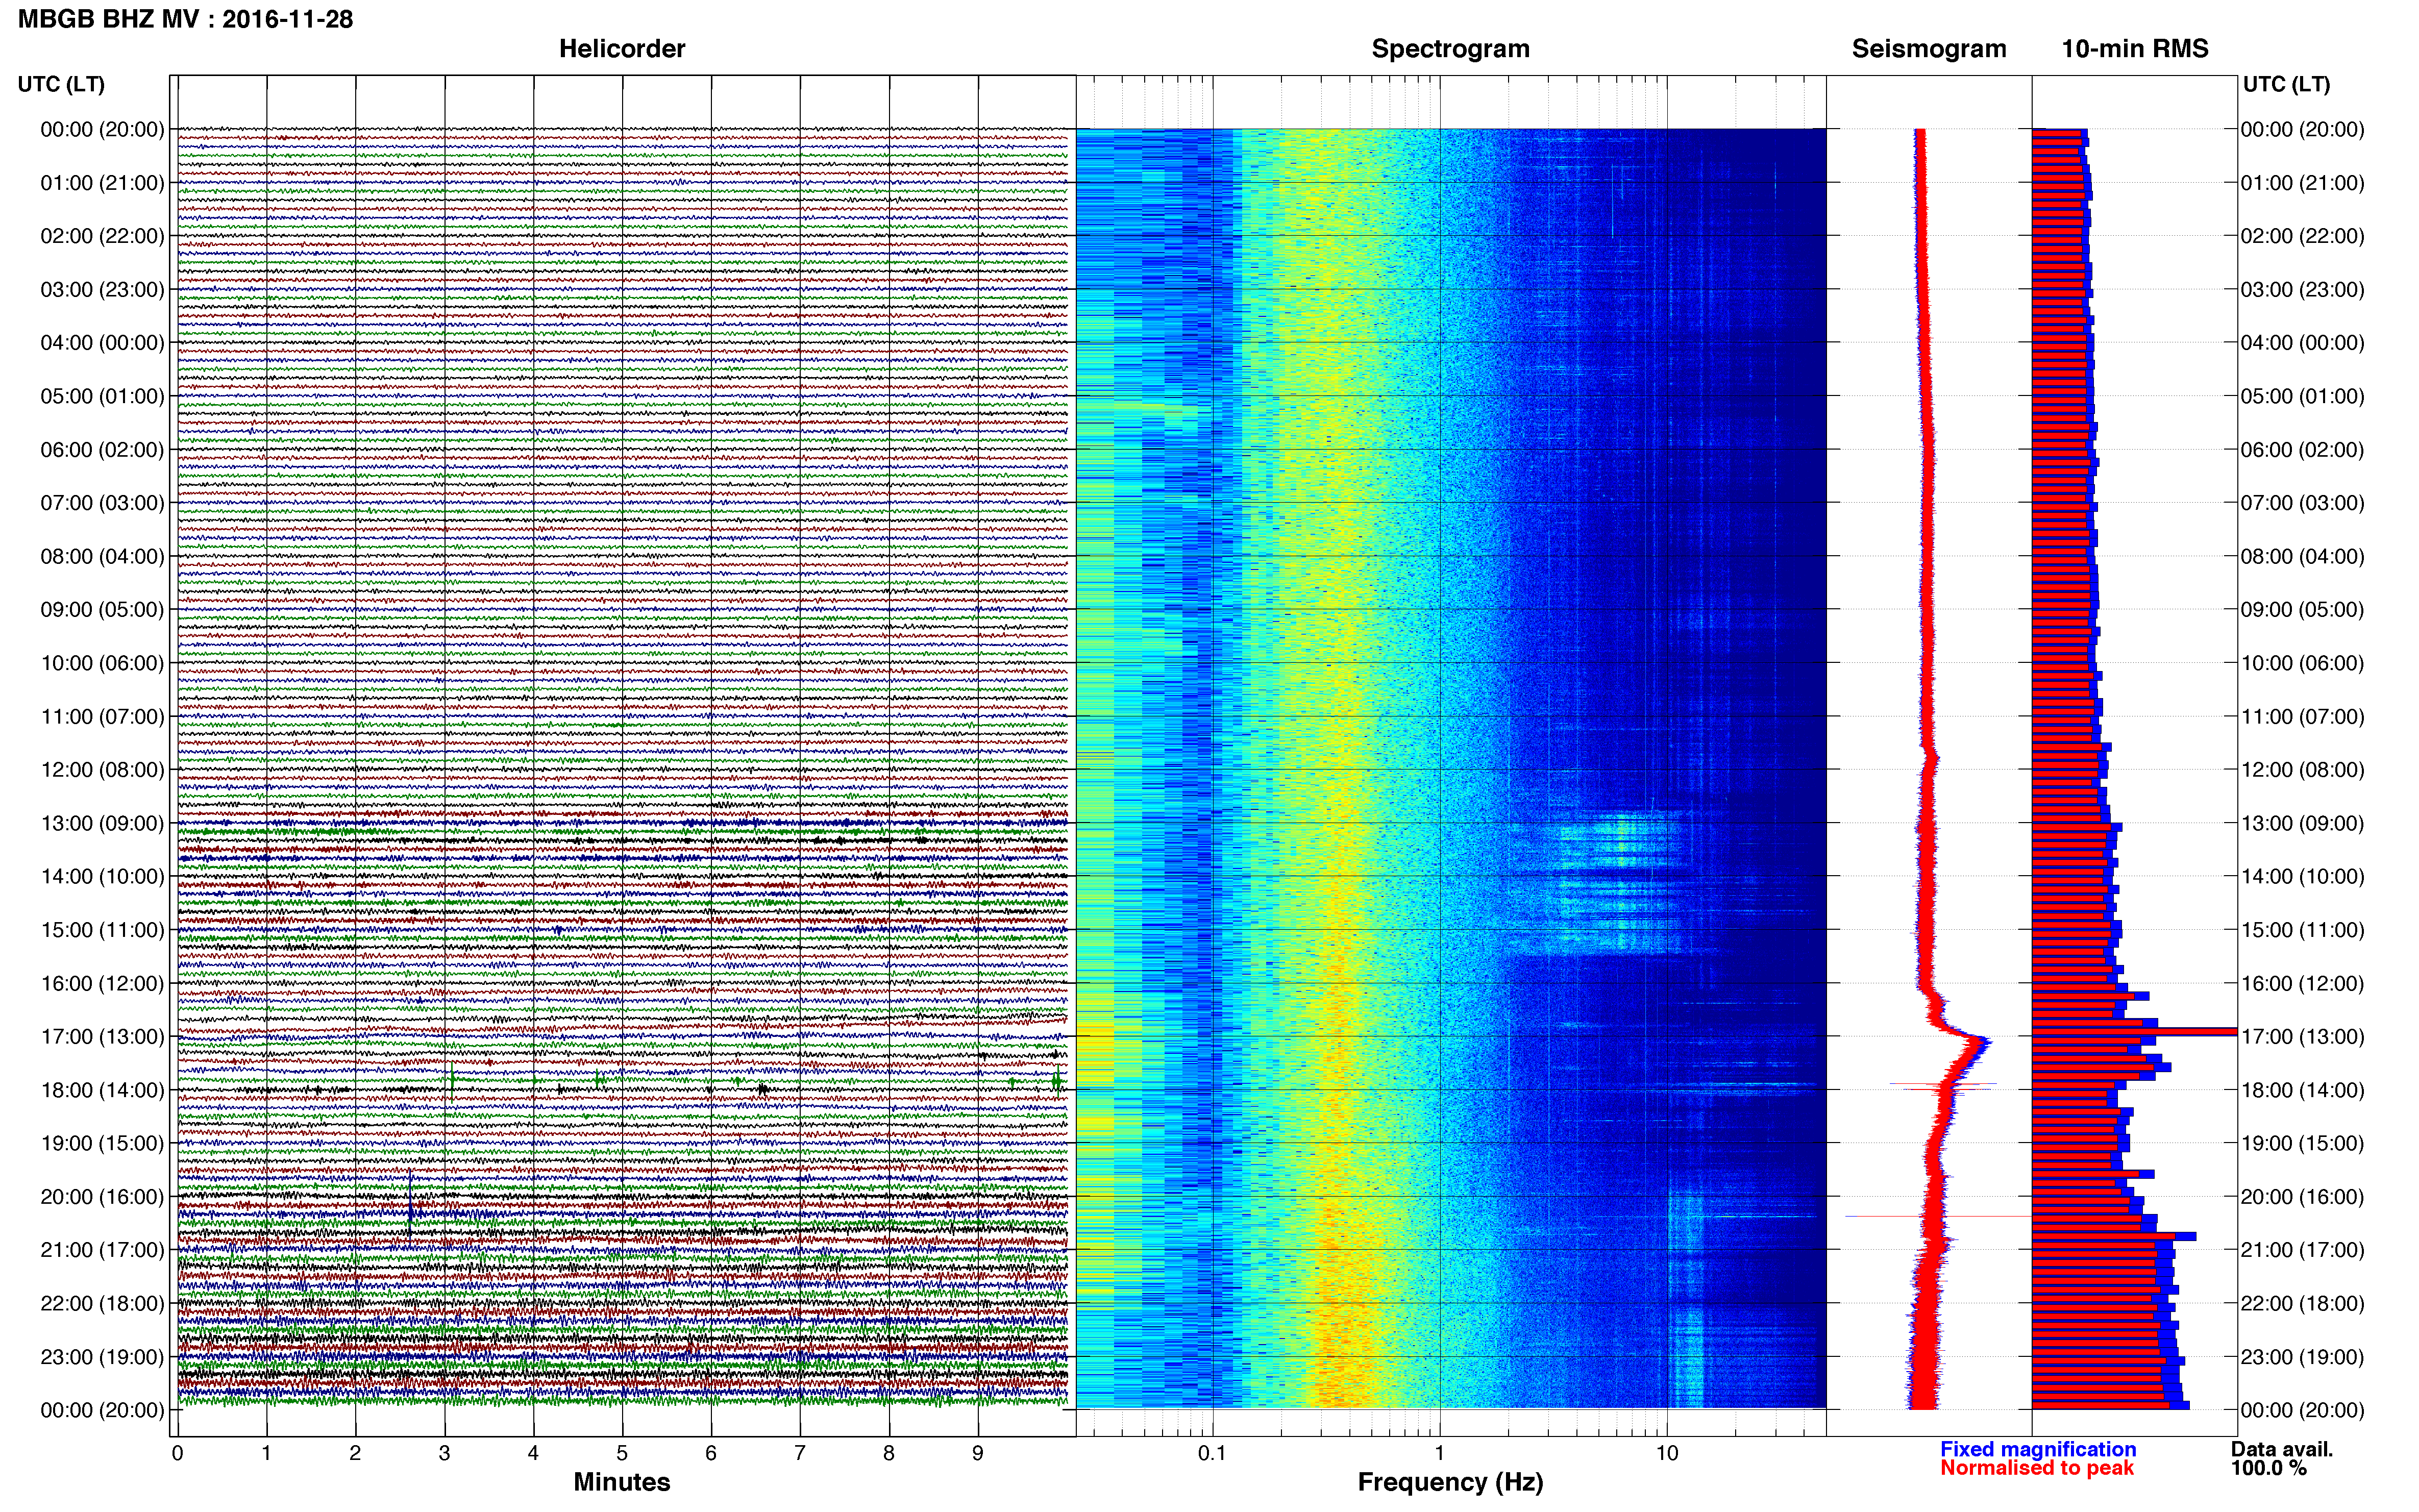2419x1512 pixels.
Task: Click the frequency axis tick label '10'
Action: (1666, 1454)
